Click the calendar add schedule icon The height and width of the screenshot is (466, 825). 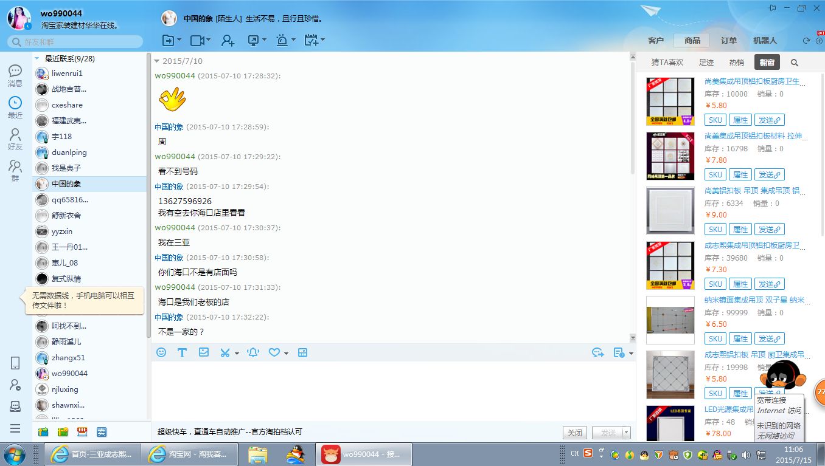[x=311, y=40]
